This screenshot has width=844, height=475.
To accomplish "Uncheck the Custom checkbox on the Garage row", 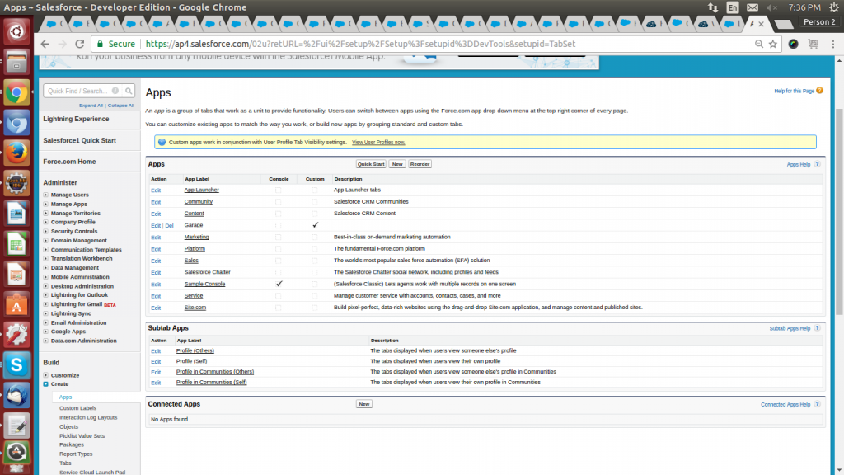I will 314,224.
